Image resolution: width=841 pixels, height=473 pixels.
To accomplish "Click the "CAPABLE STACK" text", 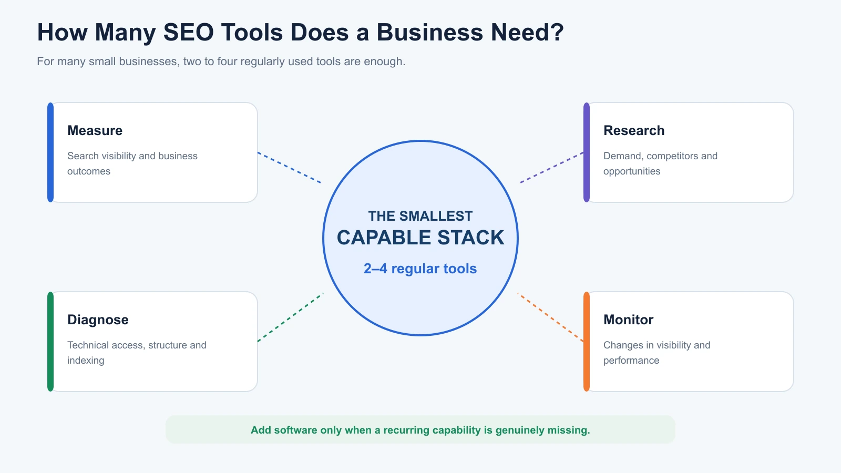I will (420, 238).
